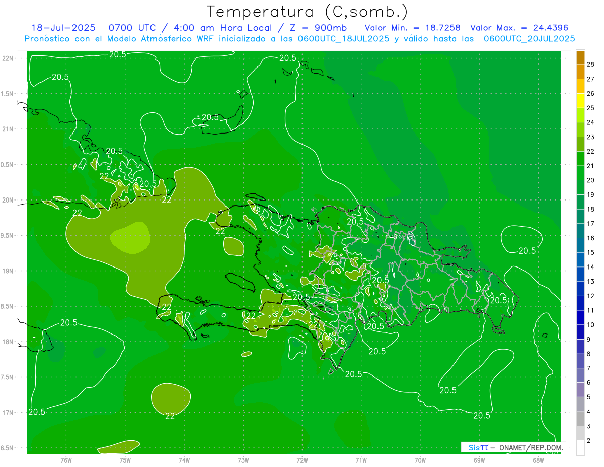Click the legend scale value 28
The height and width of the screenshot is (467, 604).
[x=591, y=64]
